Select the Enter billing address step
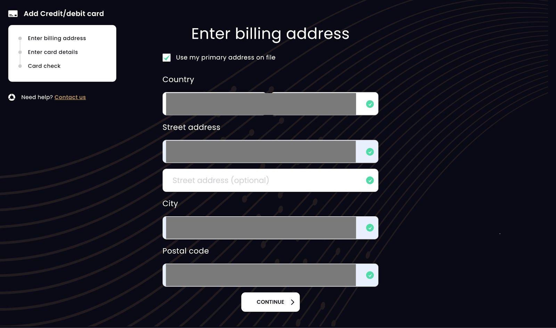 [x=57, y=38]
